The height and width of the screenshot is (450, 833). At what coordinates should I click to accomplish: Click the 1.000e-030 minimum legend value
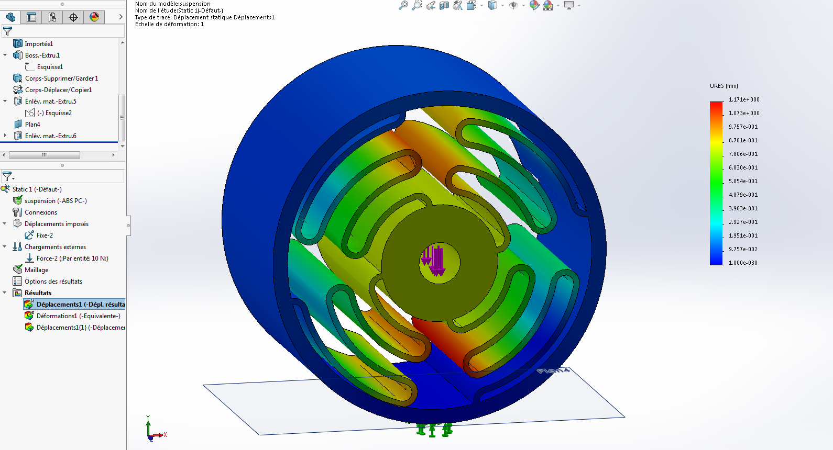tap(743, 263)
